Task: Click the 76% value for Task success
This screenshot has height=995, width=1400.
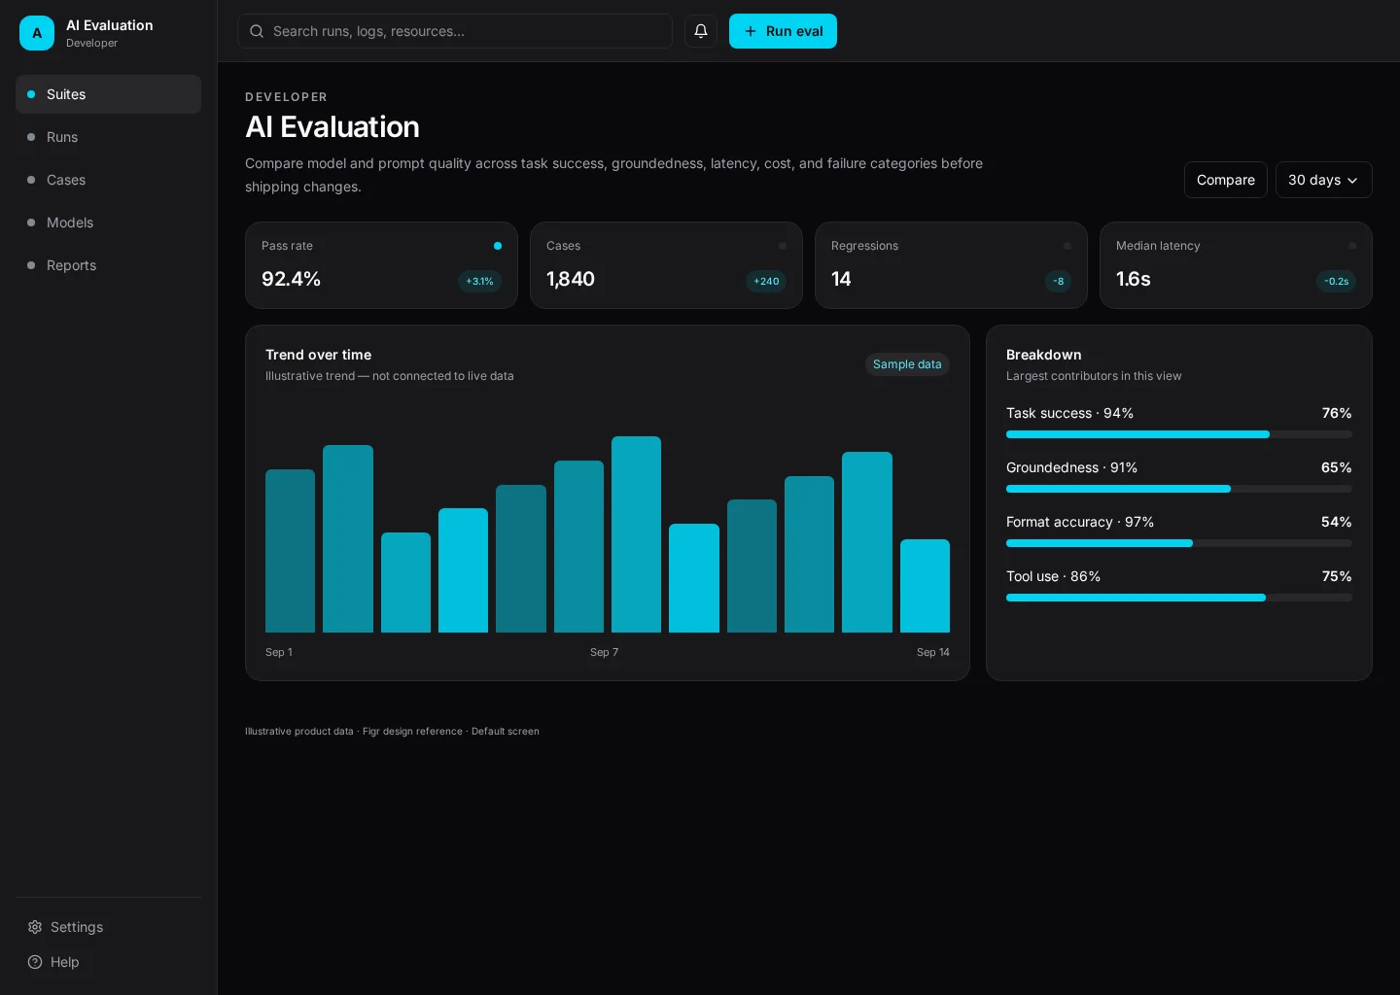Action: point(1337,413)
